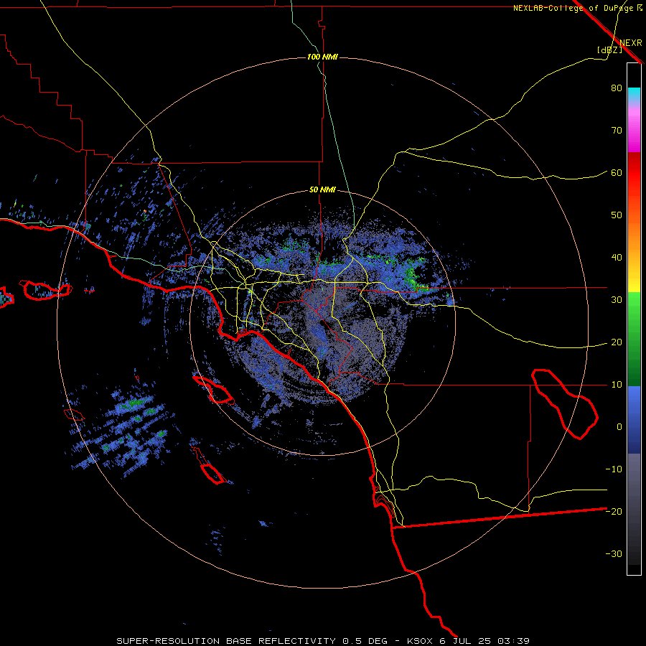Click the 50 value on the dBZ scale
This screenshot has height=646, width=646.
[x=617, y=215]
